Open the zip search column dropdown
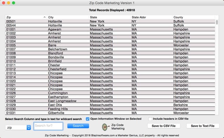This screenshot has height=138, width=224. click(x=18, y=127)
